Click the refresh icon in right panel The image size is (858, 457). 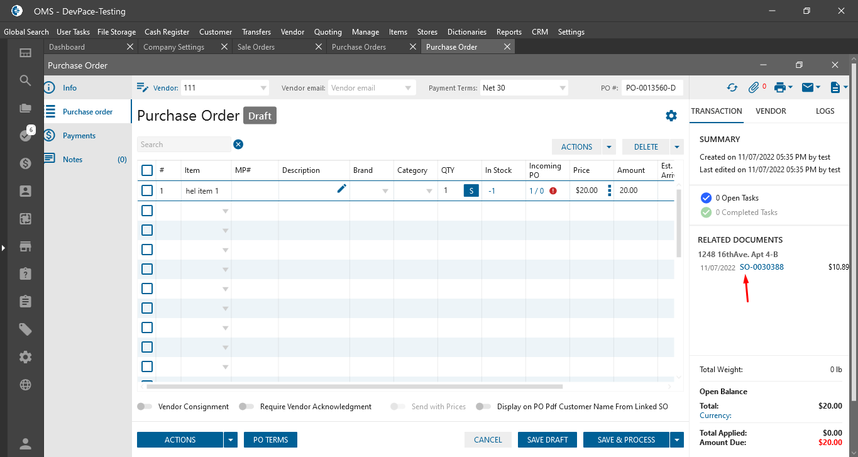[x=732, y=88]
